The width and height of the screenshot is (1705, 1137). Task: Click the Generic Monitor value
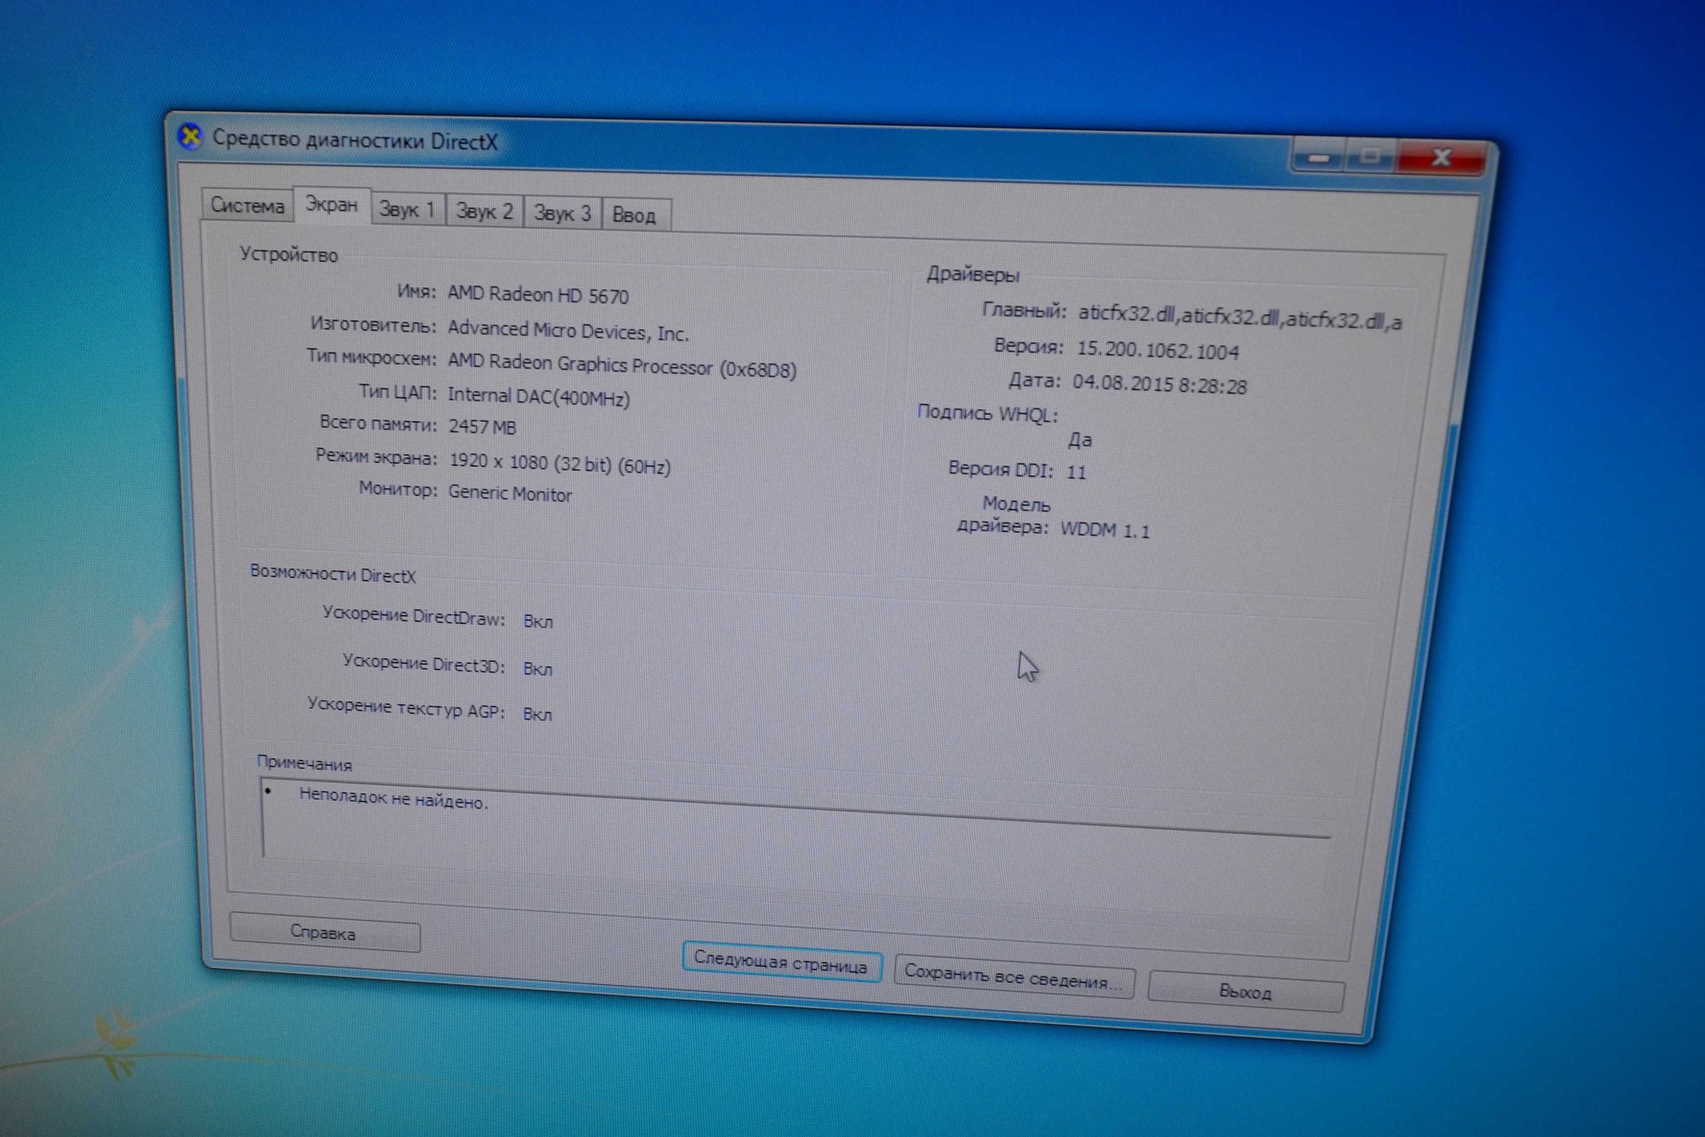pyautogui.click(x=510, y=493)
